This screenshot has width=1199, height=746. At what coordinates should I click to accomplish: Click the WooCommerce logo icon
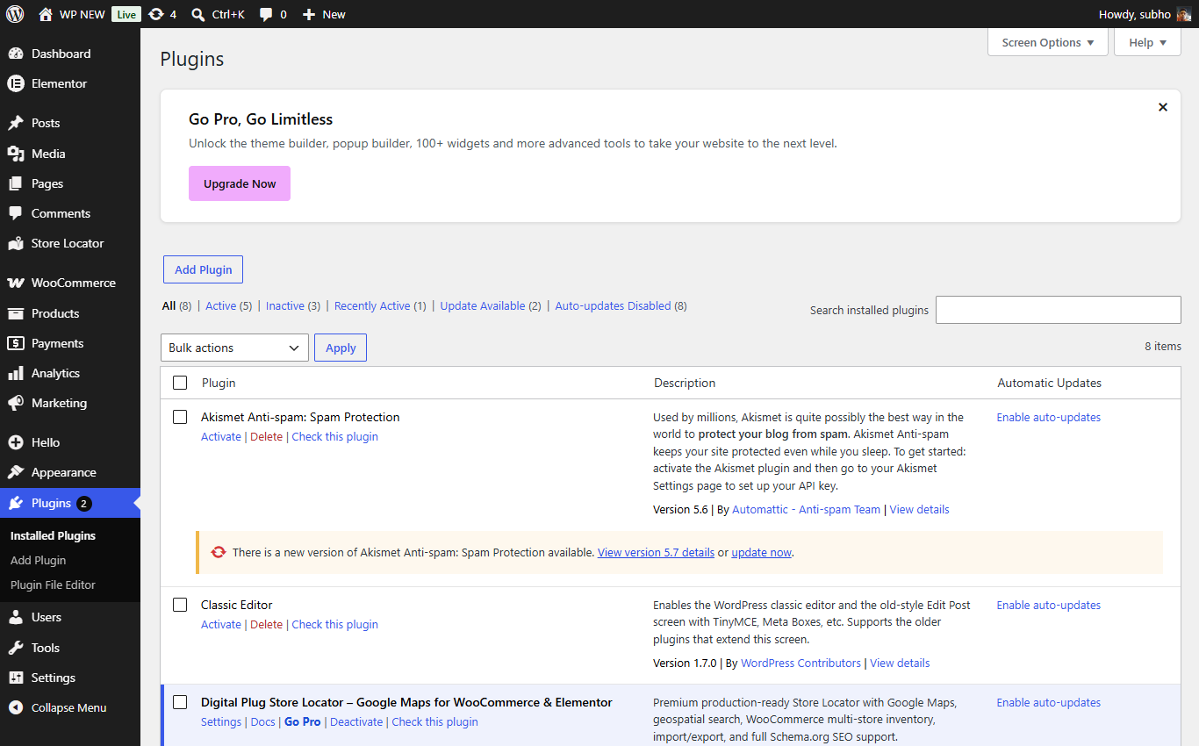15,283
